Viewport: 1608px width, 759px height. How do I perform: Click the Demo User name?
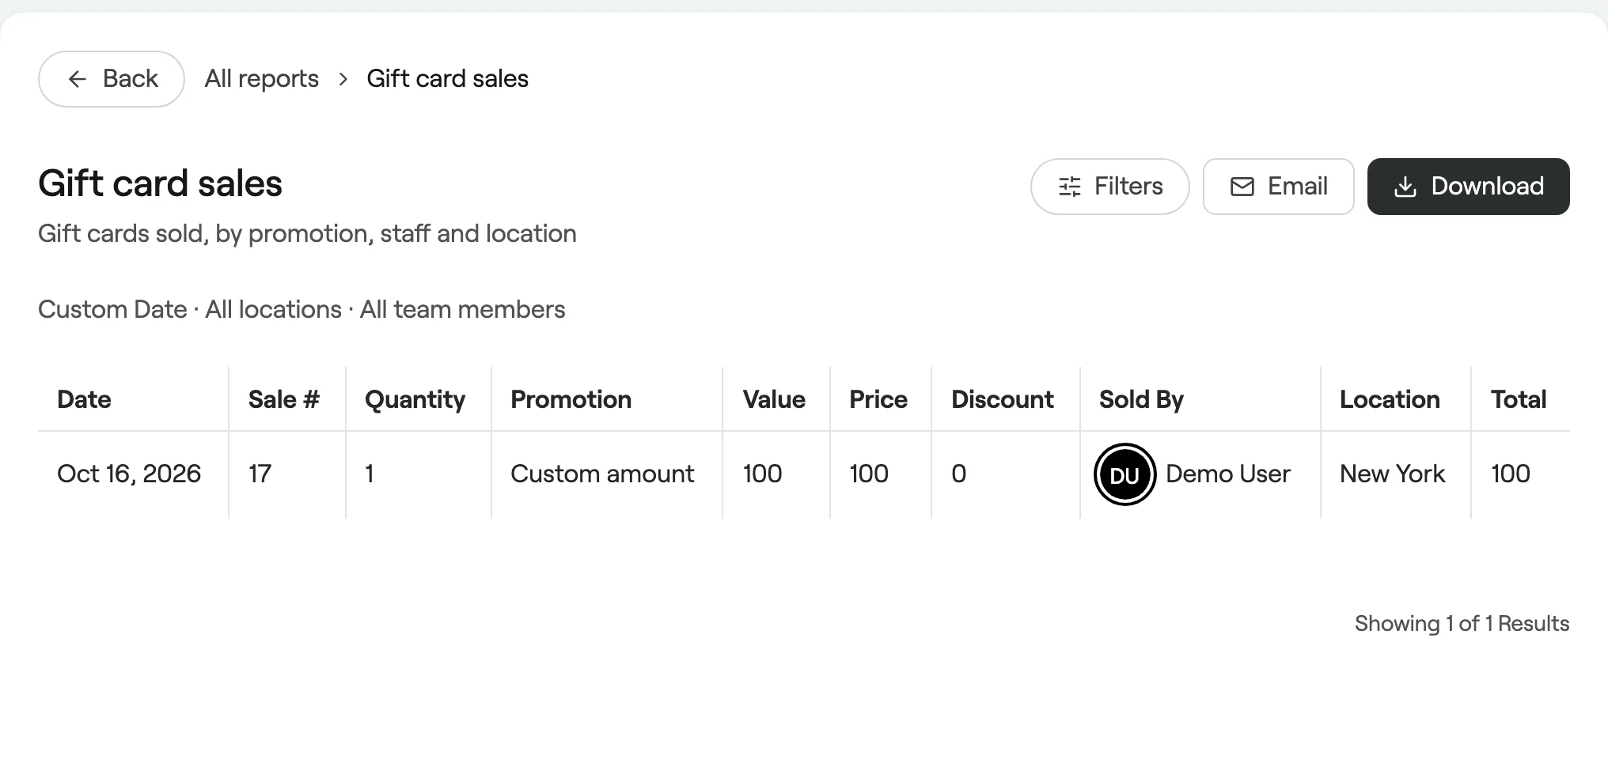coord(1228,474)
